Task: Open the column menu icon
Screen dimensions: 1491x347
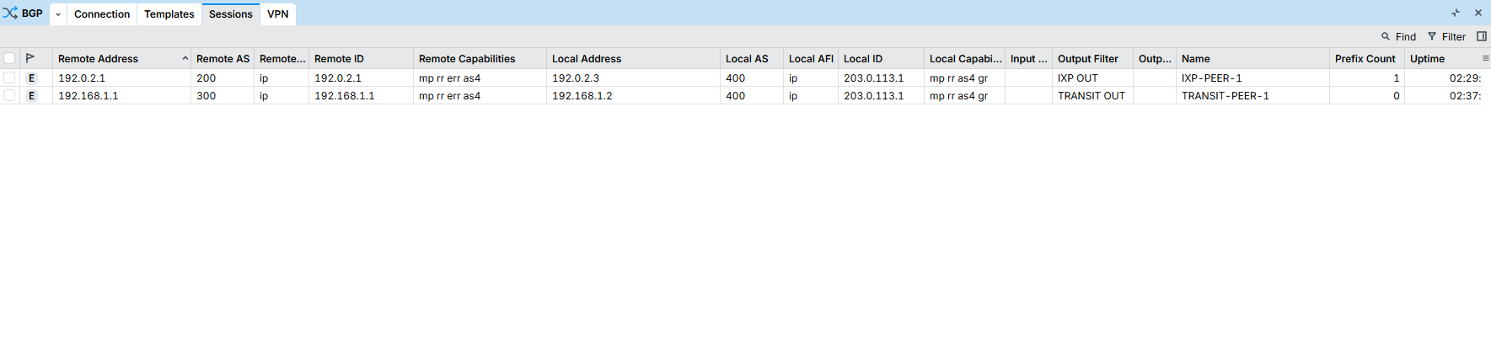Action: coord(1485,59)
